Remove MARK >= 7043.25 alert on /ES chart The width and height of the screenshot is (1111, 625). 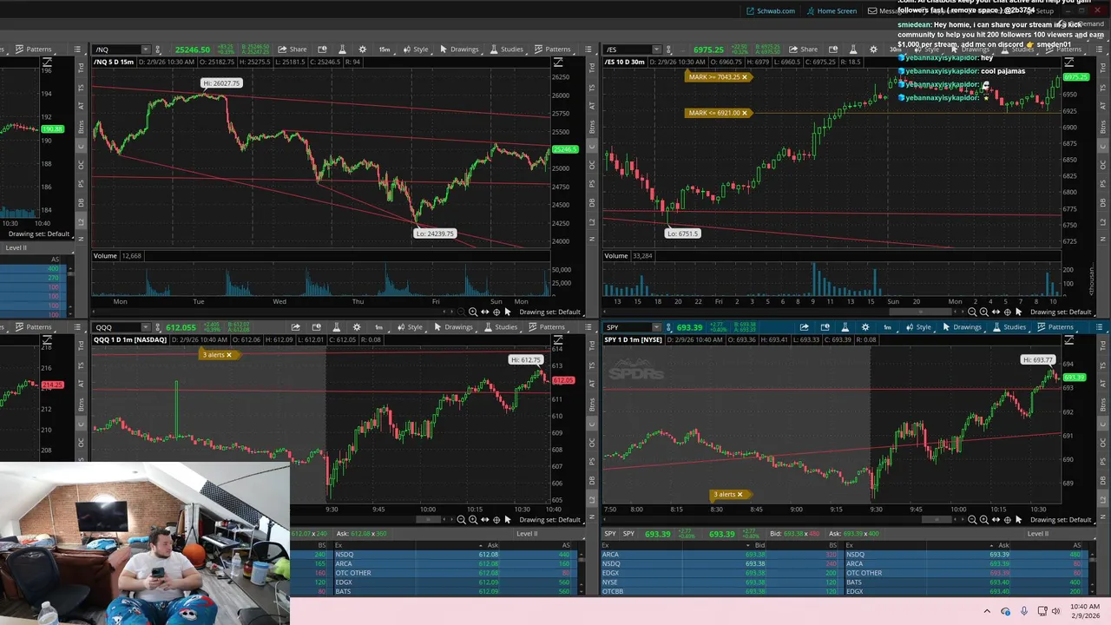pyautogui.click(x=744, y=77)
